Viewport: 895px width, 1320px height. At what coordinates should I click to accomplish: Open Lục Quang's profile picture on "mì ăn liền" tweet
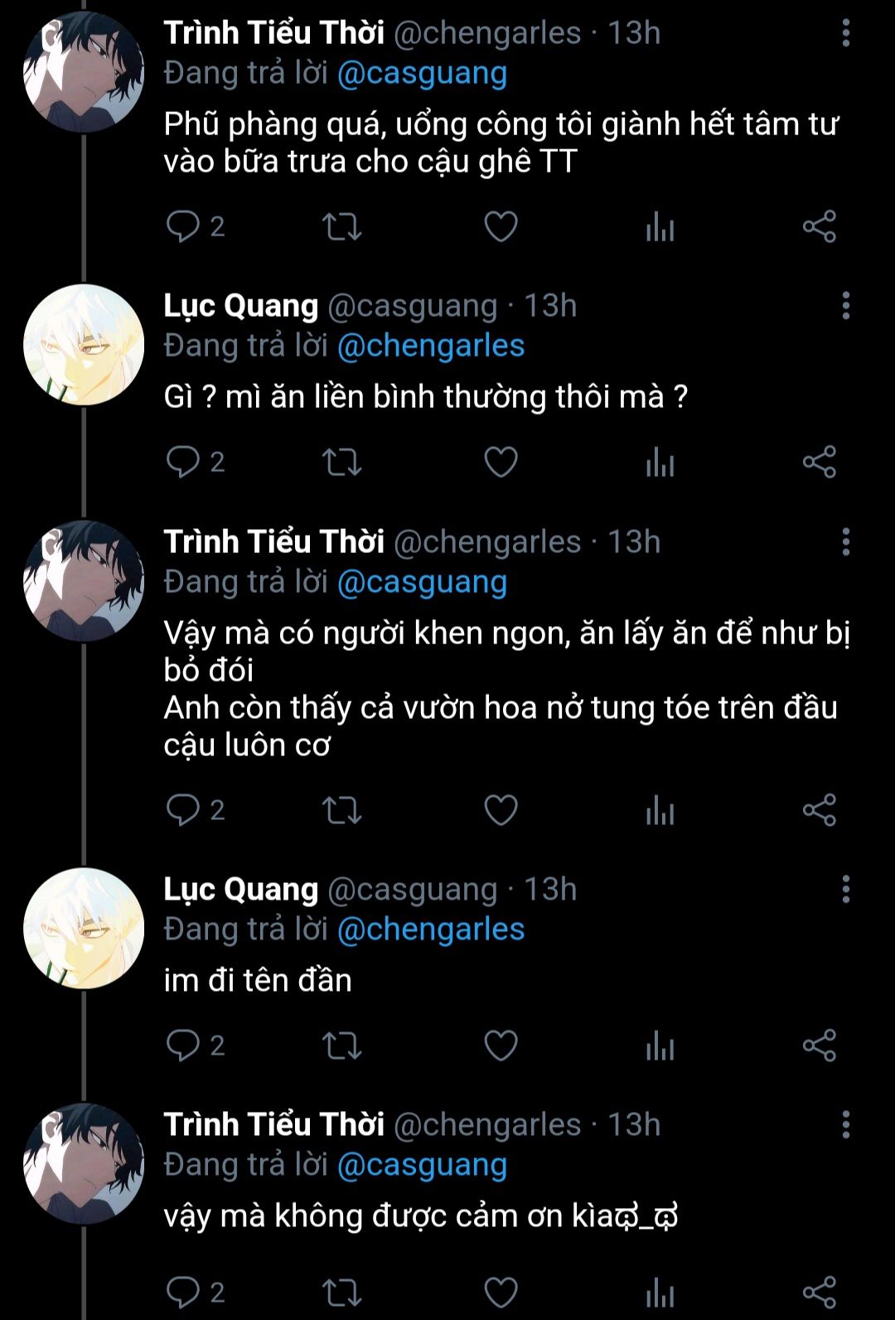click(x=84, y=345)
